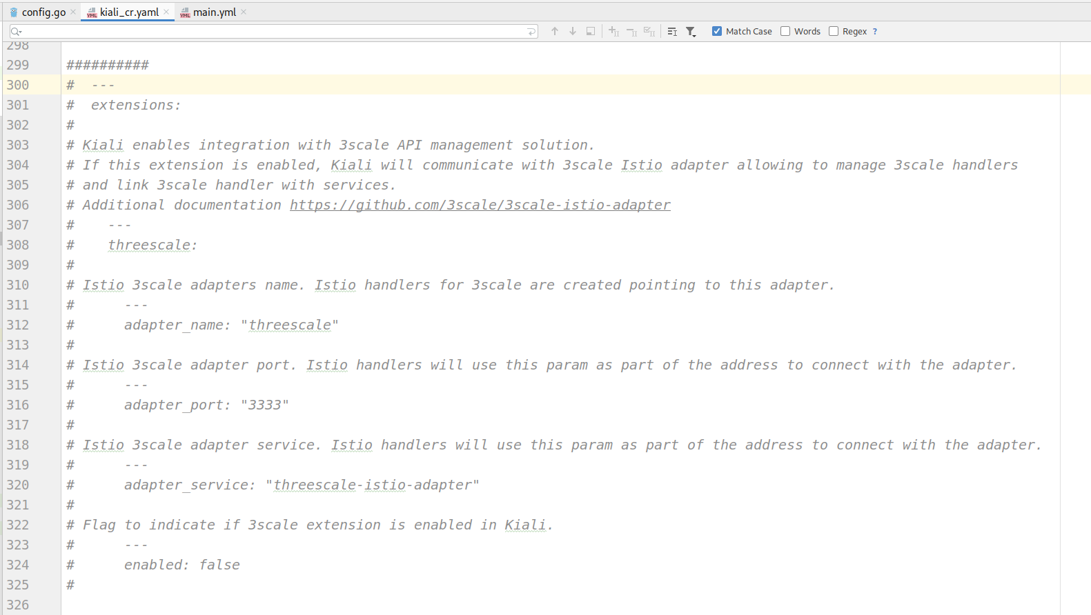Uncheck the Match Case checkbox
Viewport: 1091px width, 615px height.
tap(717, 31)
